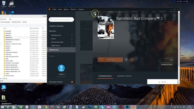
Task: Select the Battle.net folder in Explorer
Action: (x=8, y=35)
